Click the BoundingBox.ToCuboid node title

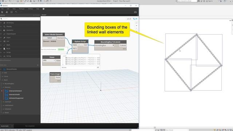(110, 42)
